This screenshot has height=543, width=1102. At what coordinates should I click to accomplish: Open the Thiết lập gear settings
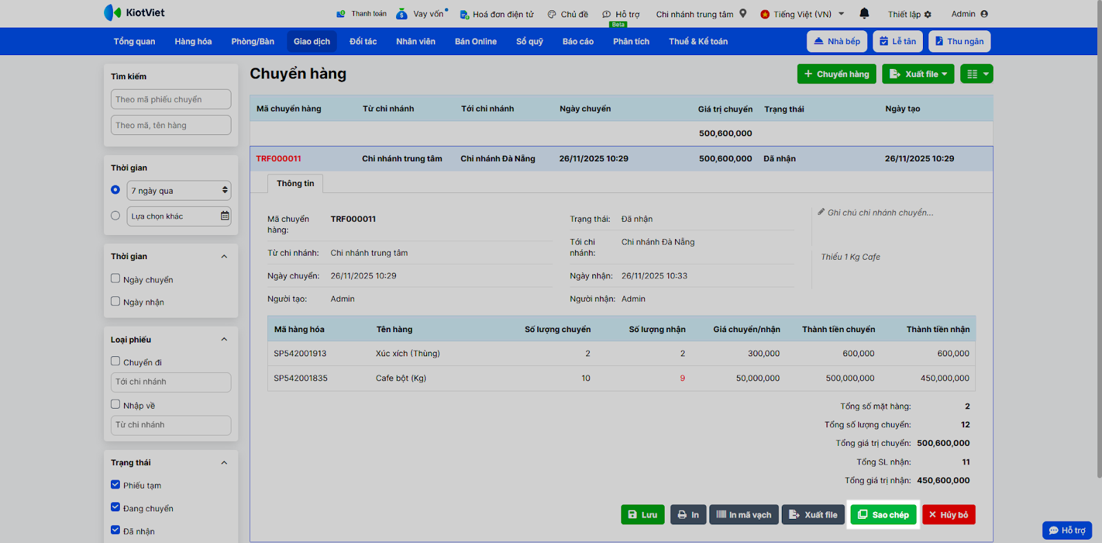click(x=928, y=14)
